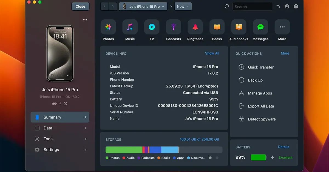Screen dimensions: 329x172
Task: Open the help question mark icon
Action: coord(296,7)
